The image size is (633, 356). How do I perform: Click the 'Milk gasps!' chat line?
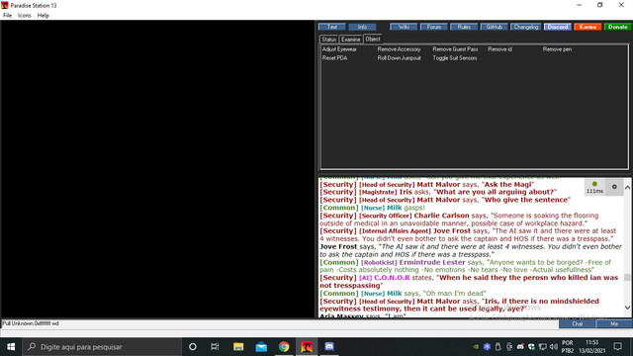[372, 208]
